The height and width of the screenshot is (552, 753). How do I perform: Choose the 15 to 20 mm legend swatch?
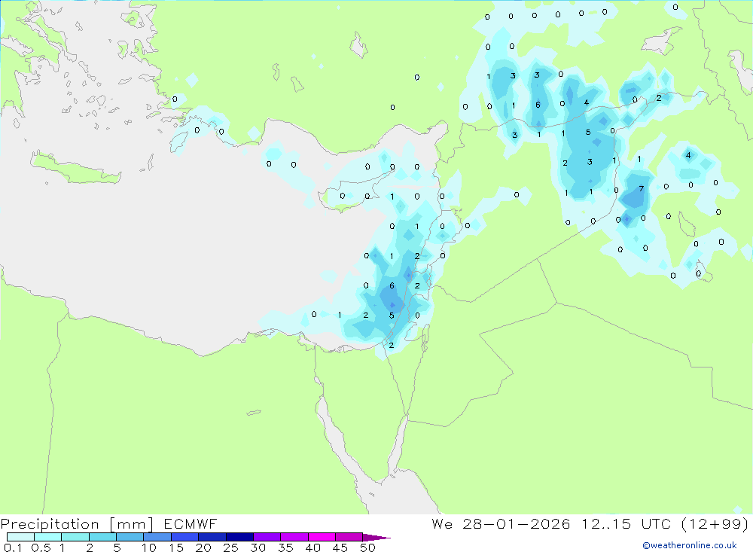pyautogui.click(x=185, y=537)
